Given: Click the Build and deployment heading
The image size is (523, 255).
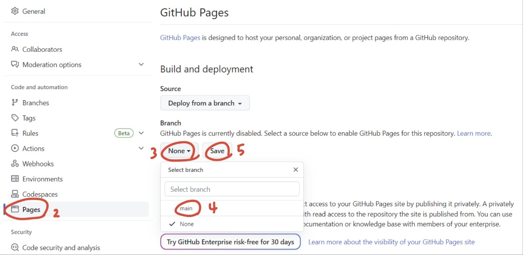Looking at the screenshot, I should pyautogui.click(x=207, y=69).
